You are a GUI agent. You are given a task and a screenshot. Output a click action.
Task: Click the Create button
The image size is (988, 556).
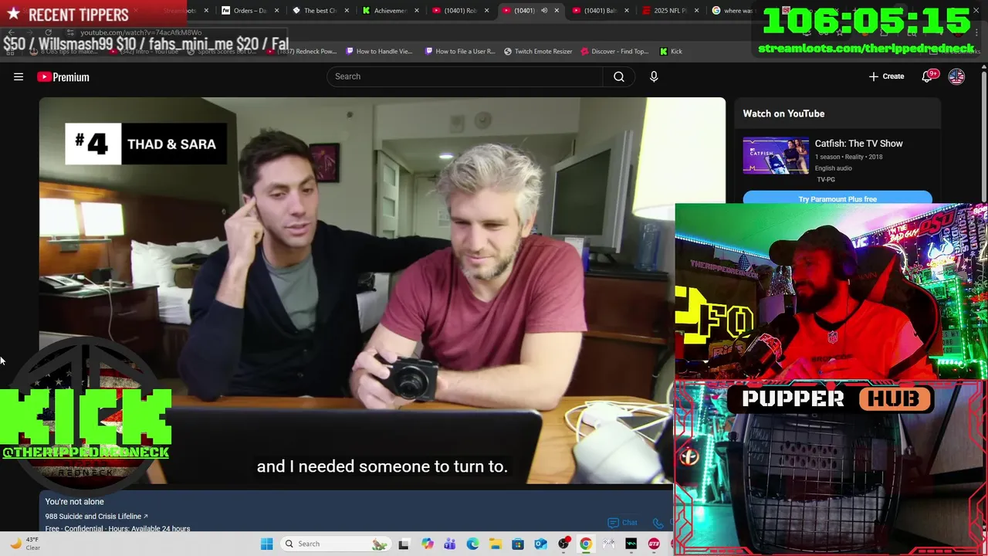886,76
